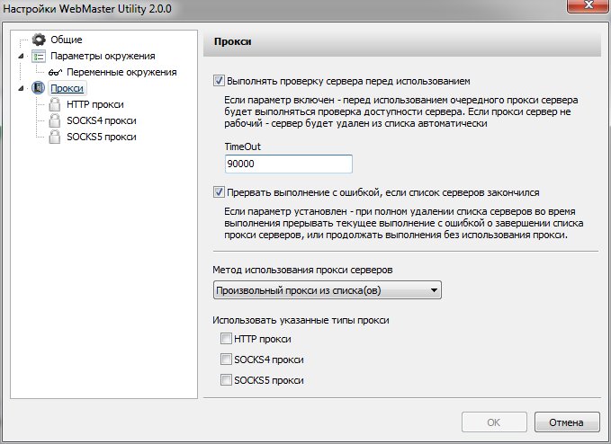This screenshot has width=611, height=444.
Task: Click the Прокси globe icon in tree
Action: [x=38, y=88]
